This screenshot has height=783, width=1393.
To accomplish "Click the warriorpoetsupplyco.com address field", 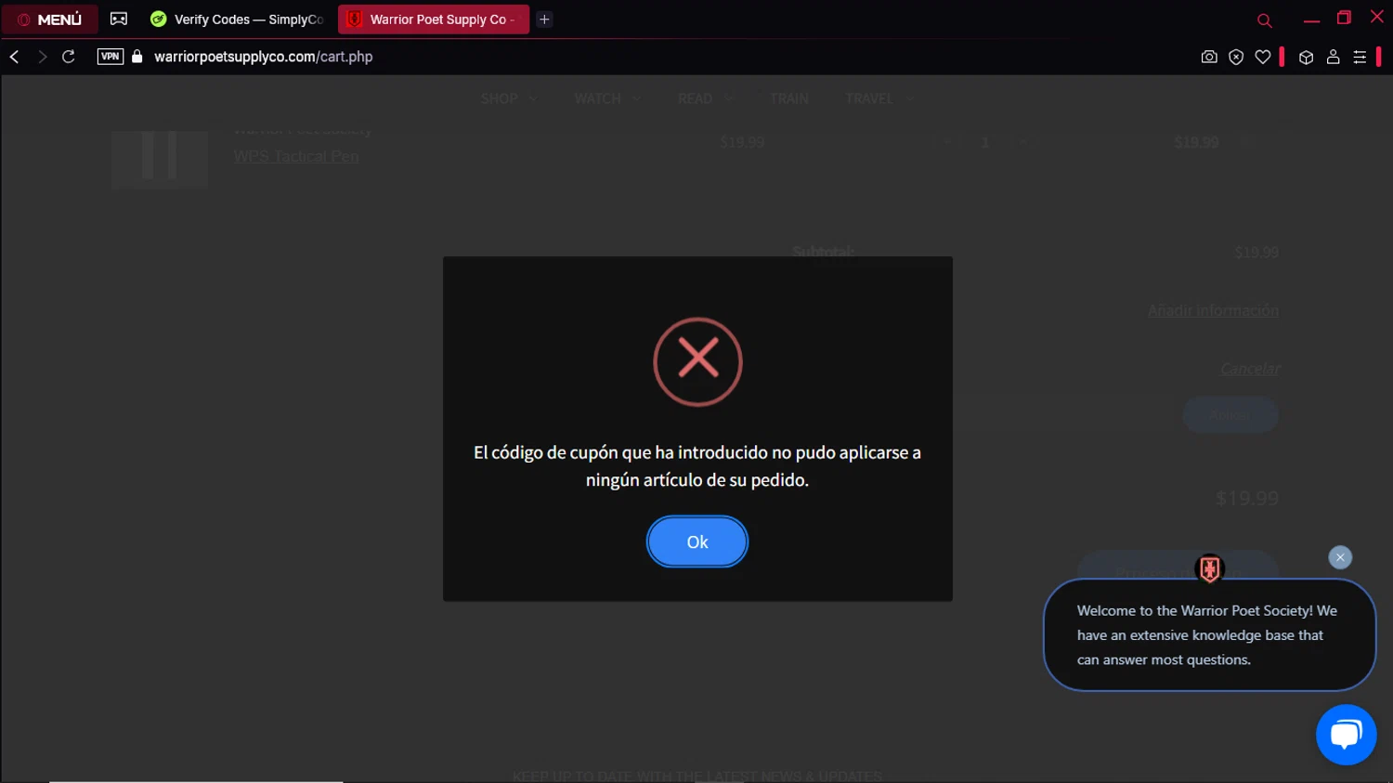I will (x=263, y=57).
